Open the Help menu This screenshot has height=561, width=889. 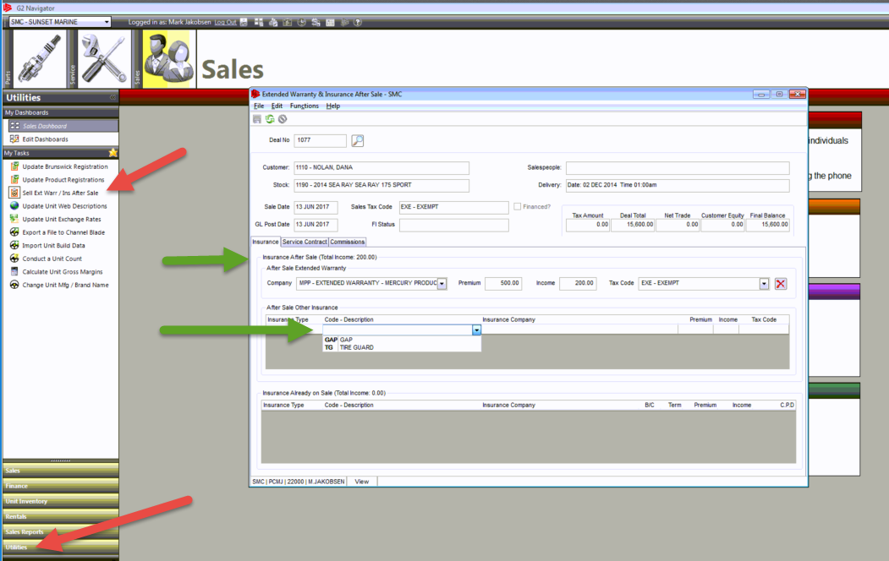pyautogui.click(x=332, y=106)
